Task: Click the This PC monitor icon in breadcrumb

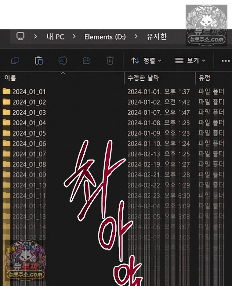Action: (20, 36)
